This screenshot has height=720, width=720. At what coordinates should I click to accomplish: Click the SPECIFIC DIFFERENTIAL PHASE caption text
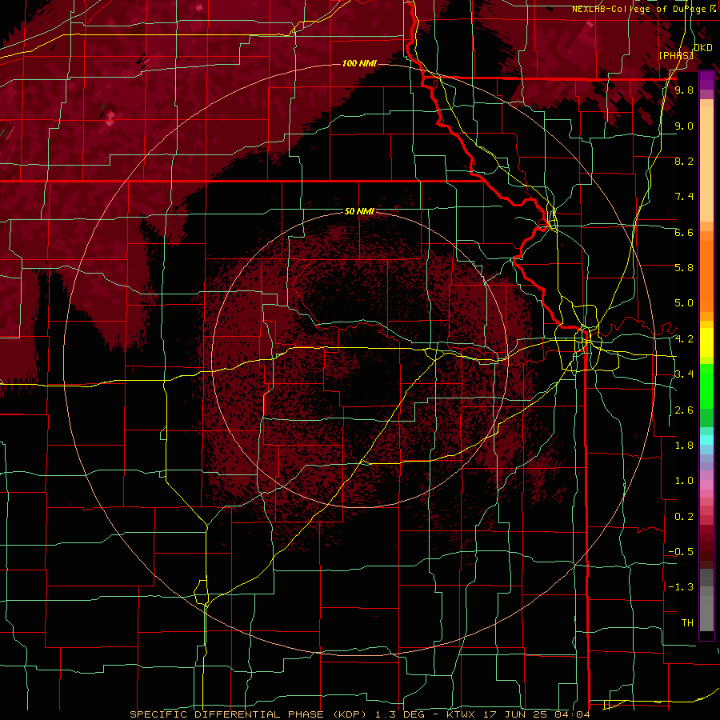pyautogui.click(x=226, y=714)
